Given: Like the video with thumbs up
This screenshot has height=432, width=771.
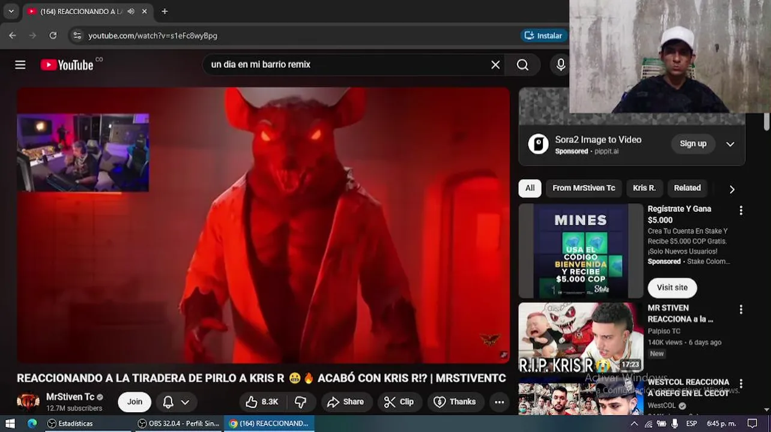Looking at the screenshot, I should tap(262, 402).
